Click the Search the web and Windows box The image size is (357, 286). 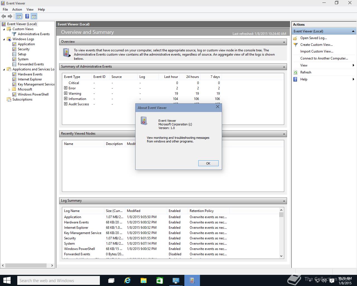coord(58,280)
